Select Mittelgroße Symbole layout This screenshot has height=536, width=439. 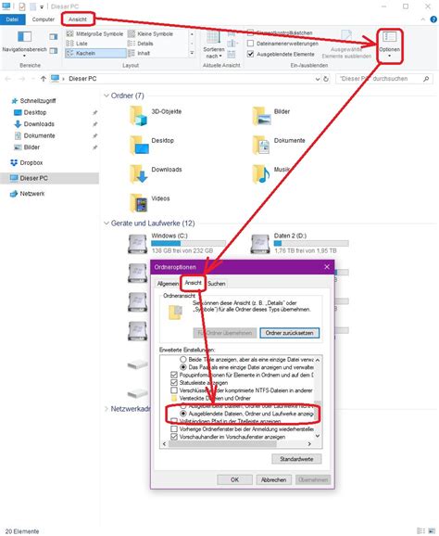coord(94,33)
